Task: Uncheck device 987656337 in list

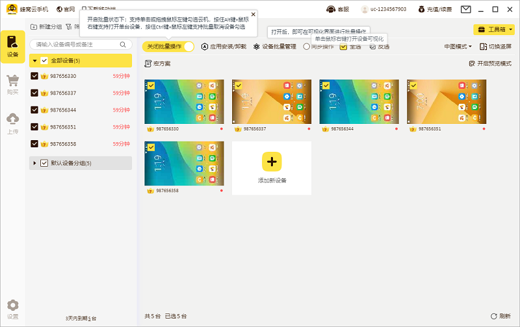Action: click(34, 93)
